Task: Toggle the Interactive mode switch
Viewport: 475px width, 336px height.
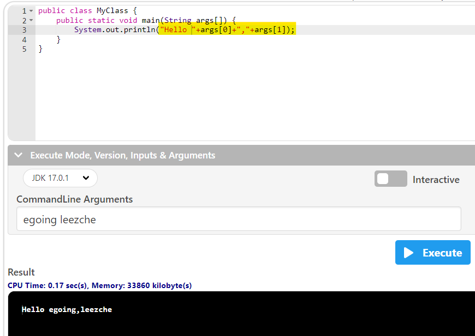Action: click(x=390, y=179)
